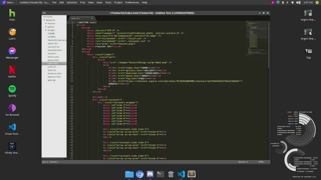Open the Messenger desktop icon

tap(12, 53)
